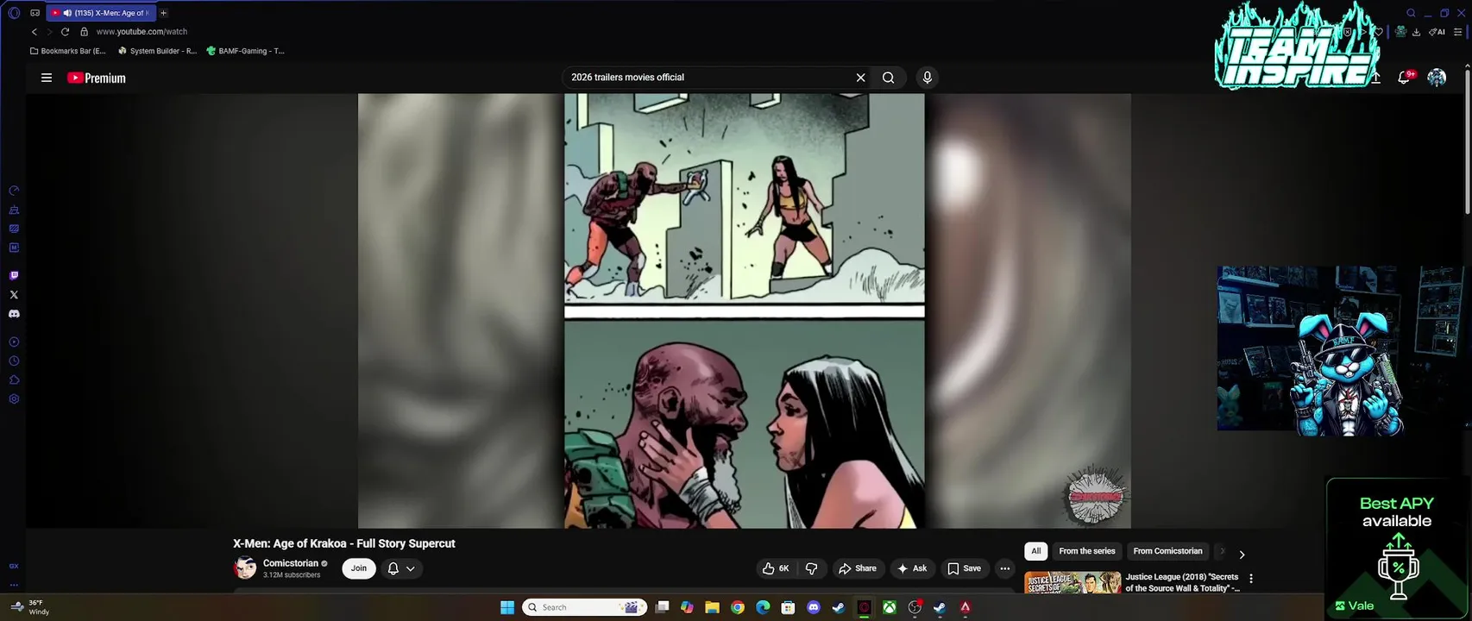
Task: Switch to the X-Men: Age of Krakoa tab
Action: tap(102, 13)
